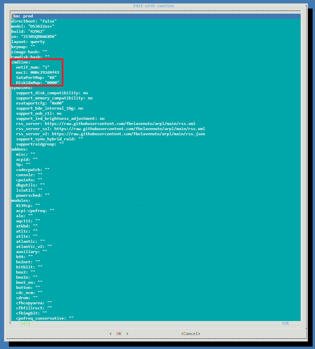Click the v(+) scroll-down indicator
This screenshot has height=349, width=315.
(x=26, y=323)
